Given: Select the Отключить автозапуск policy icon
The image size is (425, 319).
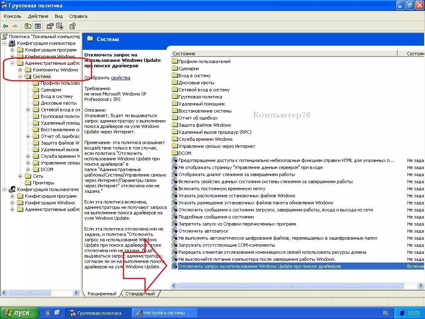Looking at the screenshot, I should 174,231.
